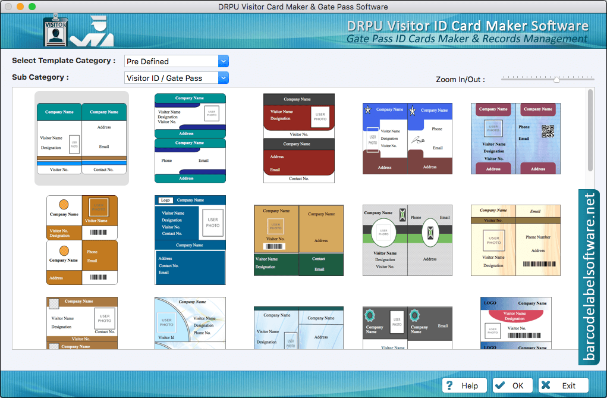Screen dimensions: 607x398
Task: Click the Exit button
Action: [563, 386]
